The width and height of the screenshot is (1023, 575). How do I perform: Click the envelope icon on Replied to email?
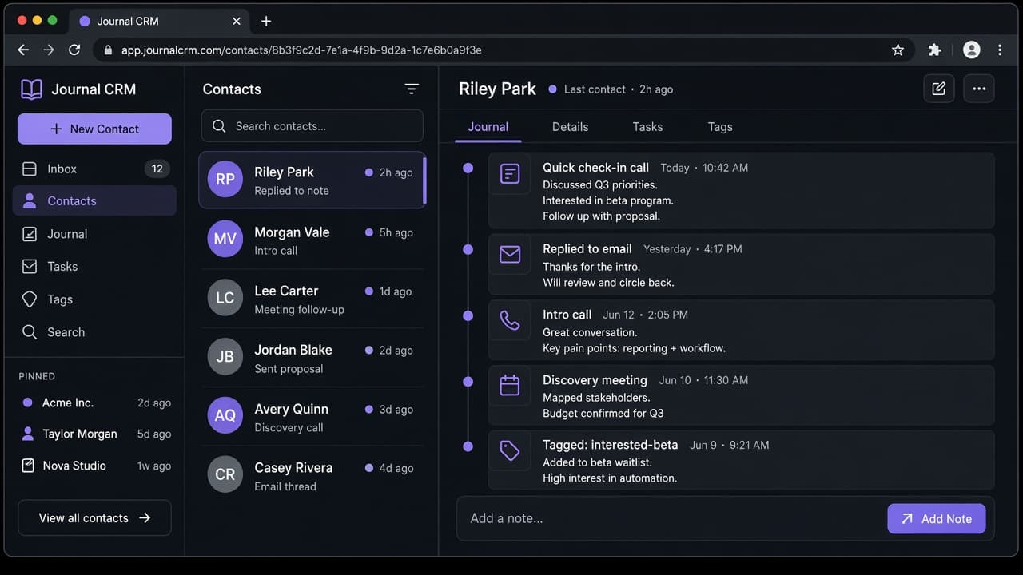pyautogui.click(x=510, y=254)
